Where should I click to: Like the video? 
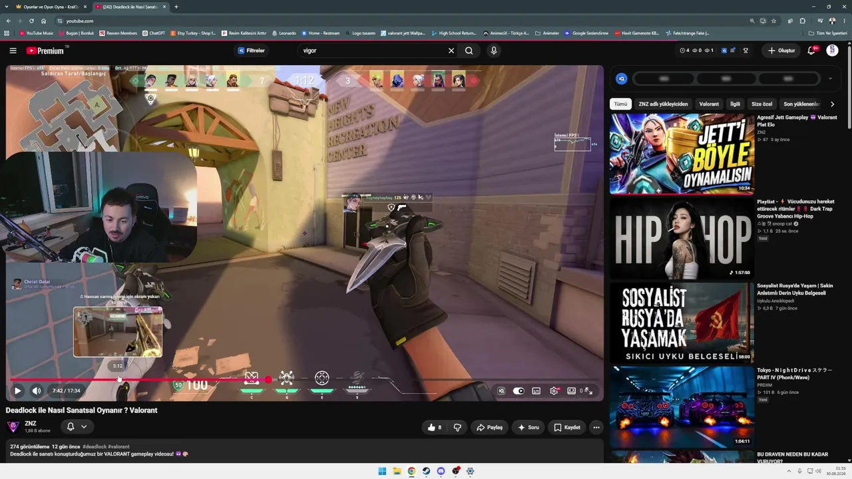point(435,427)
